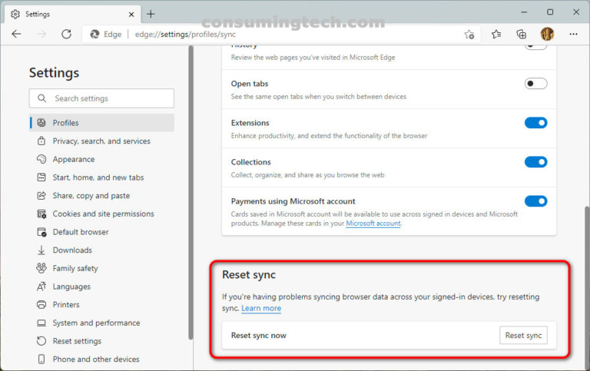
Task: Click the Family safety icon
Action: point(41,268)
